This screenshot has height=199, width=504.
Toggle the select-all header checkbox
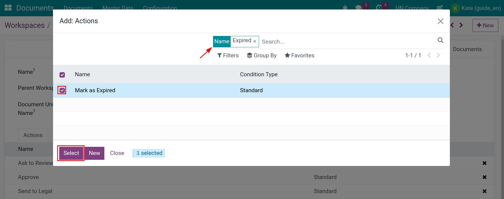[62, 75]
